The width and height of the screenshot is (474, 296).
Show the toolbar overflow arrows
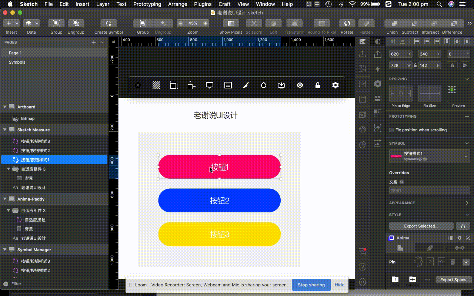click(470, 23)
